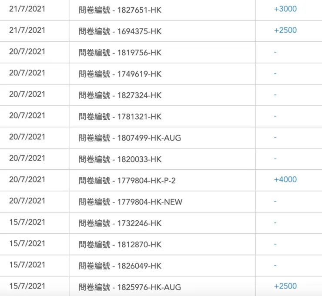Click +2500 points for survey 1825976-HK-AUG
Viewport: 322px width, 296px height.
point(285,286)
